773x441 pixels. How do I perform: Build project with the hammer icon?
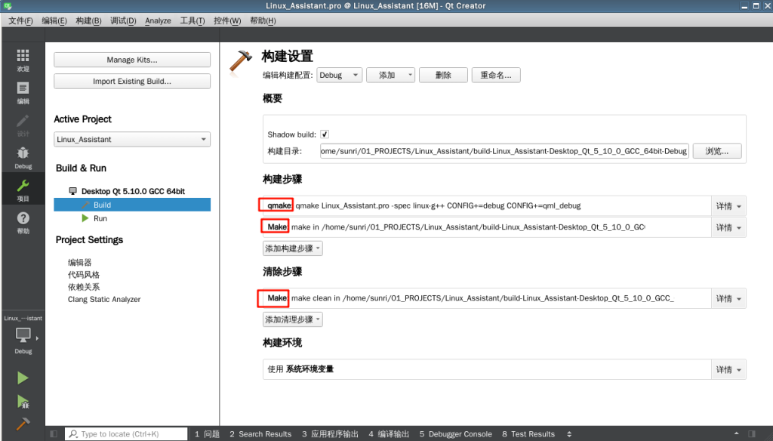pos(23,424)
